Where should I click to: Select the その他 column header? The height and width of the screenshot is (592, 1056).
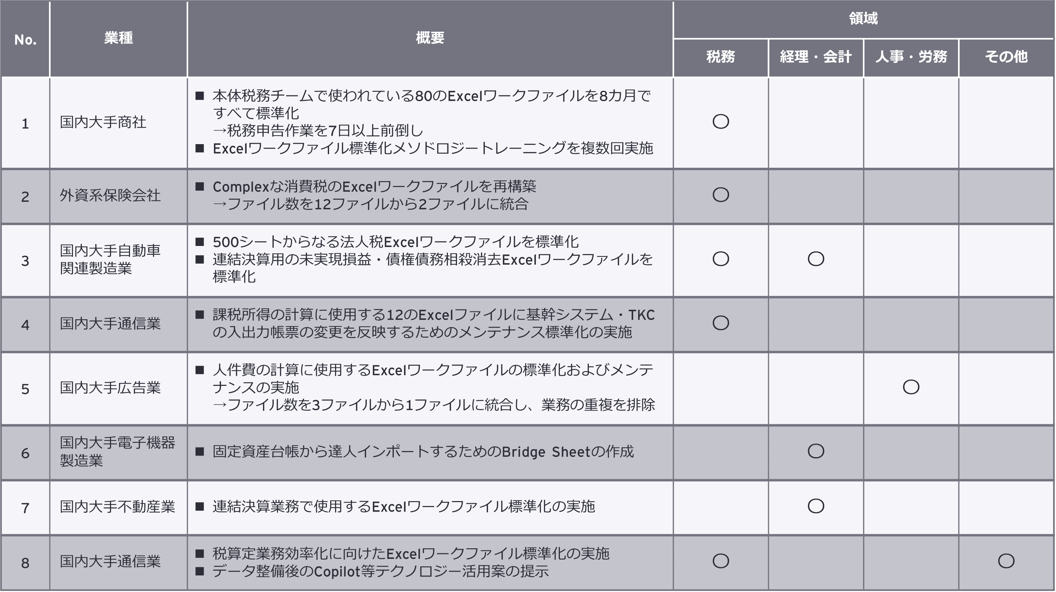tap(1006, 57)
